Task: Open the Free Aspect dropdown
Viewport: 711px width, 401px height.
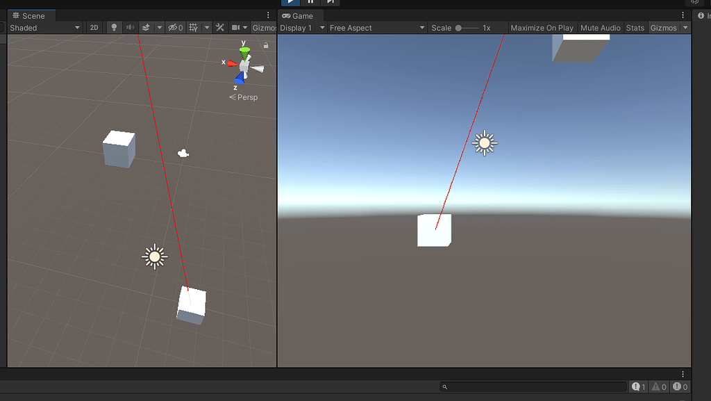Action: coord(375,28)
